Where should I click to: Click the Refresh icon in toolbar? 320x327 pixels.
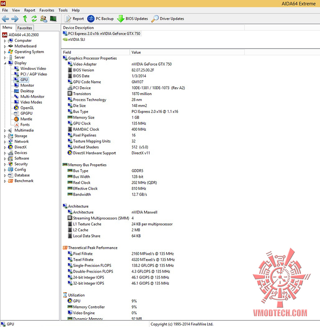tap(34, 19)
